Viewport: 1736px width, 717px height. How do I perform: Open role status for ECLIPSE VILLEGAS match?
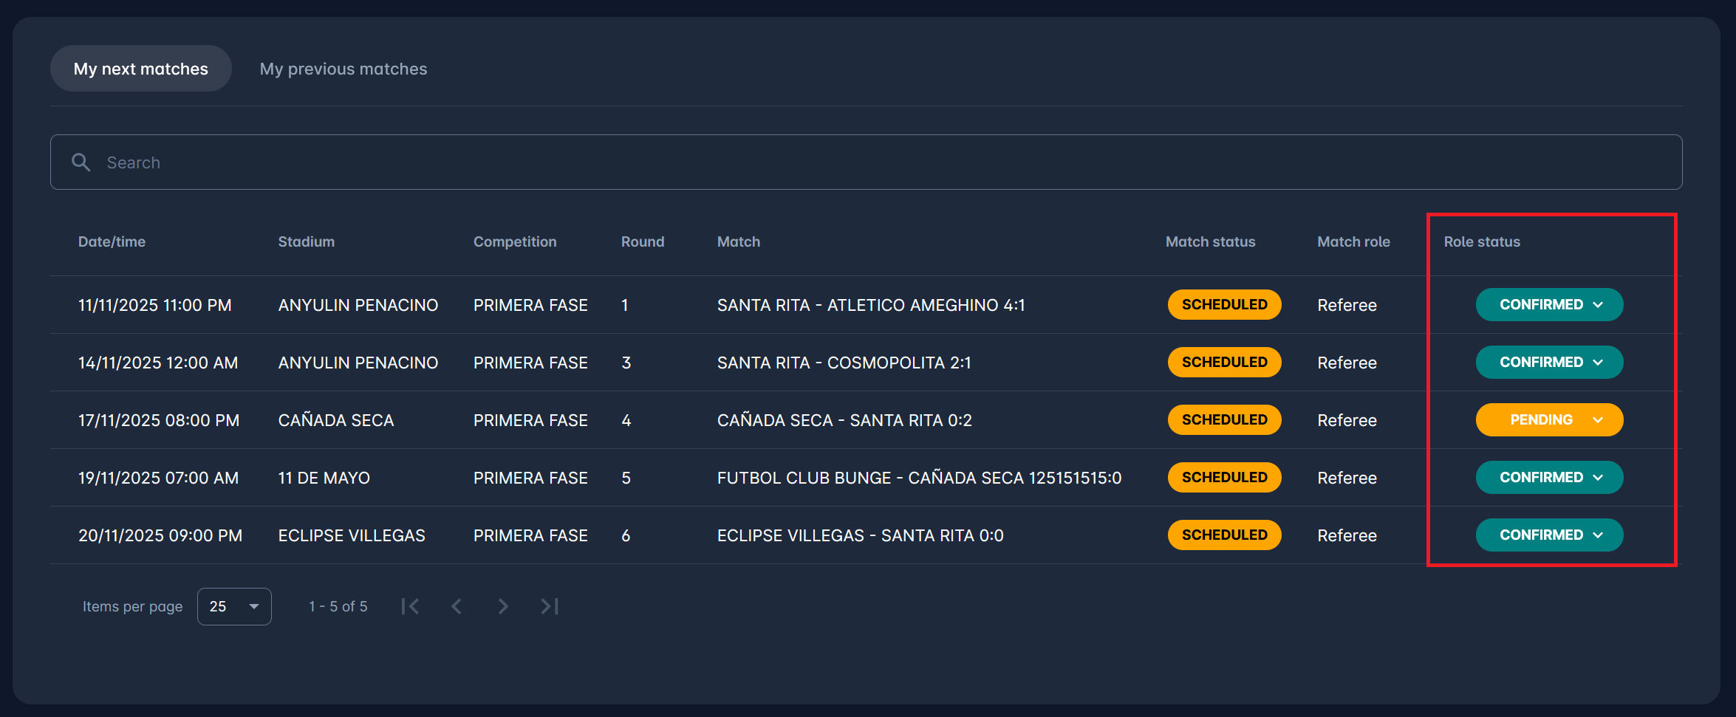tap(1549, 535)
